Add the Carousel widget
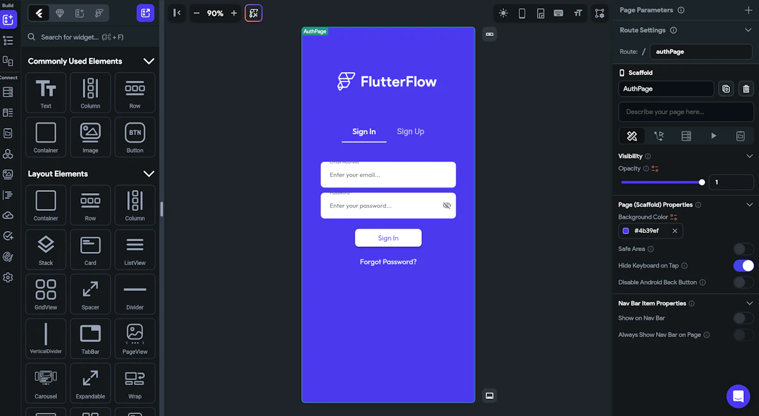The height and width of the screenshot is (416, 759). click(x=46, y=383)
